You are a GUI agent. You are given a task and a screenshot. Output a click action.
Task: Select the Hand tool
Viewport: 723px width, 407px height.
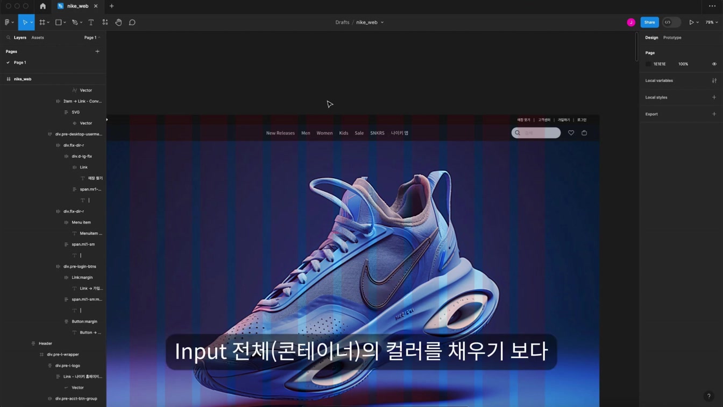[118, 23]
